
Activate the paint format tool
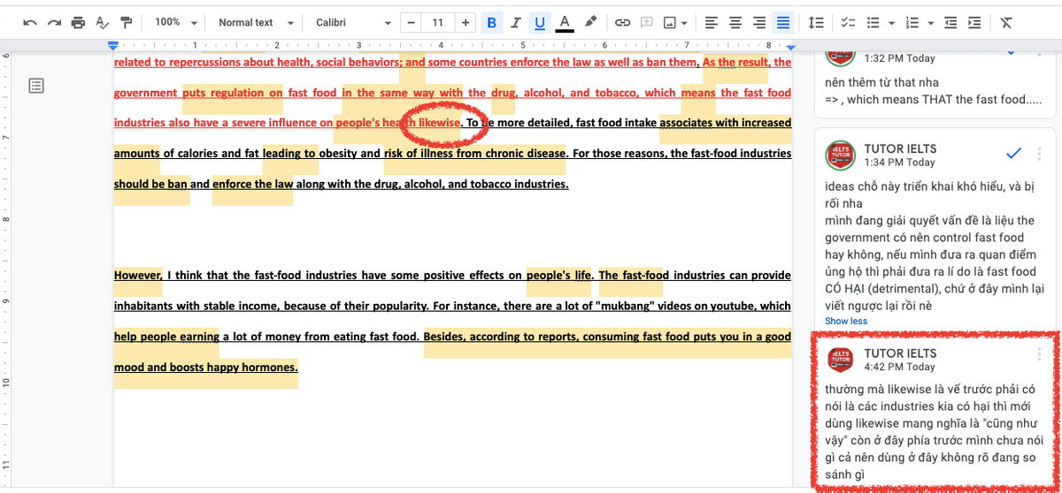coord(126,22)
